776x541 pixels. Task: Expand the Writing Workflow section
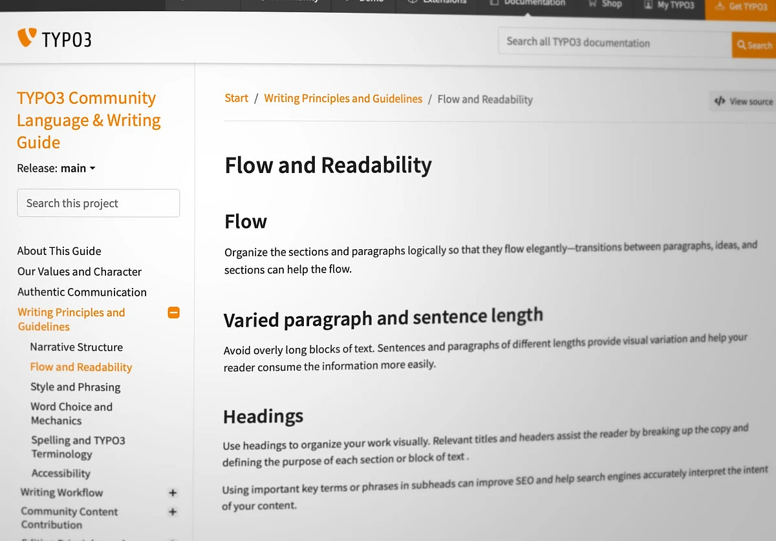point(173,493)
